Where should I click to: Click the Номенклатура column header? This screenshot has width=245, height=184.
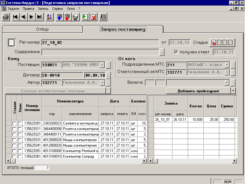(x=70, y=101)
